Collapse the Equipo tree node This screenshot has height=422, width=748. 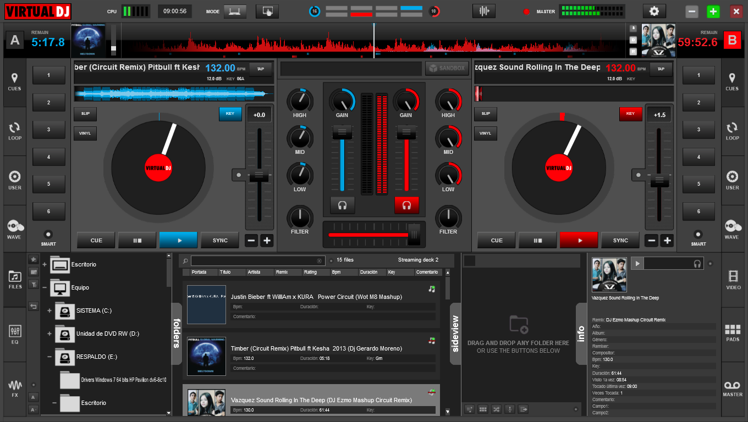pyautogui.click(x=45, y=288)
